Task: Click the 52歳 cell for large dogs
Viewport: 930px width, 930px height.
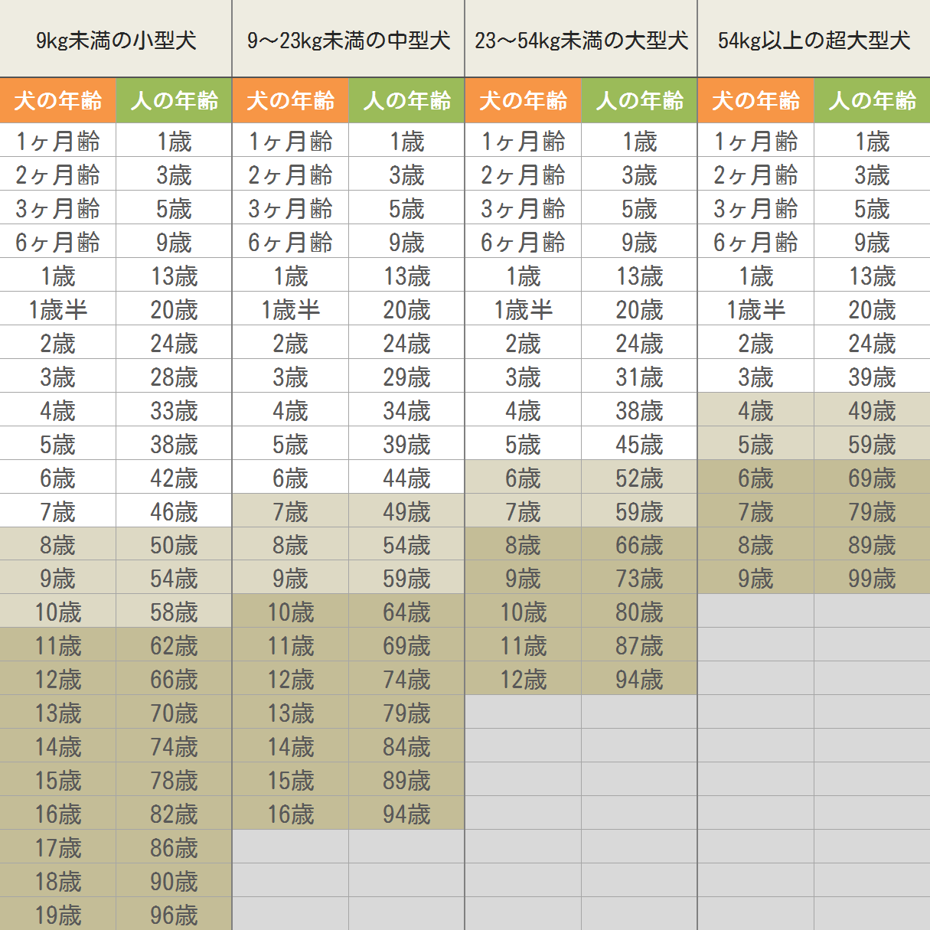Action: point(639,478)
